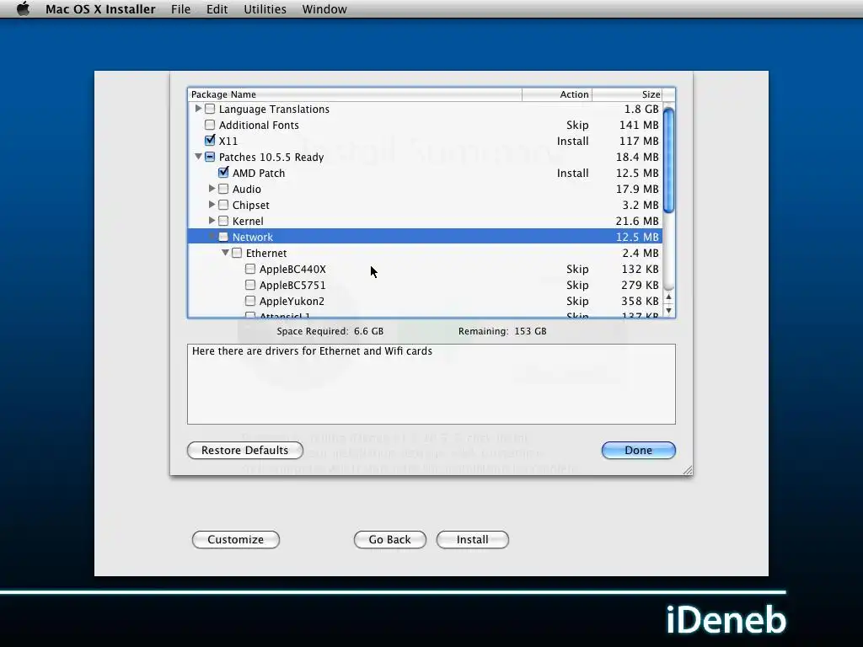Select the Network row label
The height and width of the screenshot is (647, 863).
(x=253, y=237)
